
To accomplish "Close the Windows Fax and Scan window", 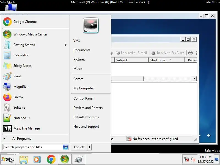I will coord(194,39).
